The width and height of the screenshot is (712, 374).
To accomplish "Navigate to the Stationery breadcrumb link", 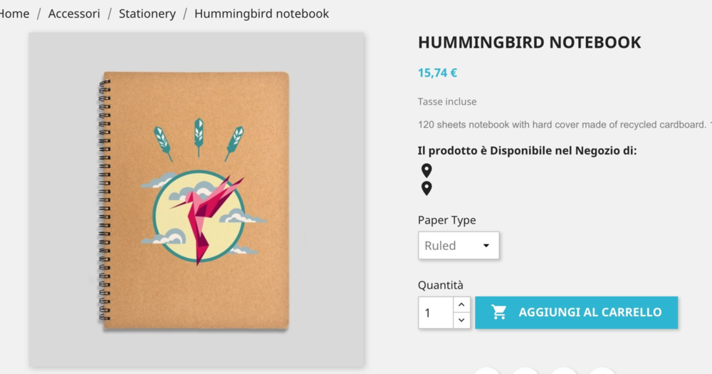I will click(x=147, y=14).
